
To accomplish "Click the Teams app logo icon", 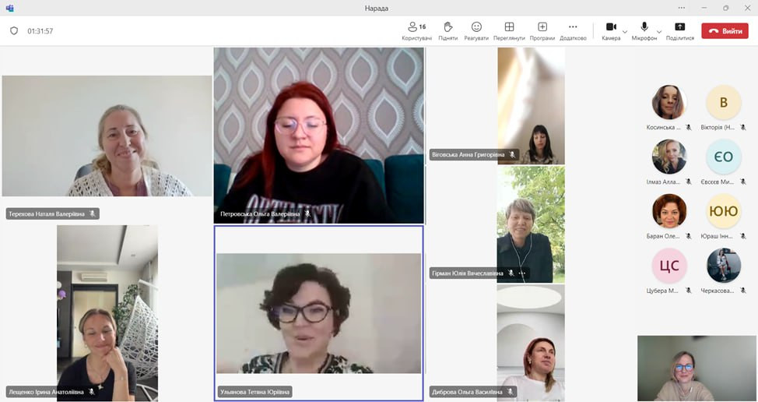I will 9,8.
